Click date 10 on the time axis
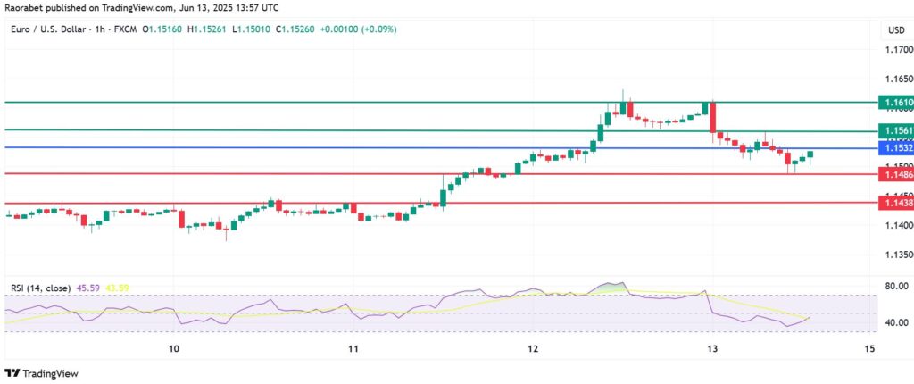The width and height of the screenshot is (914, 384). click(x=174, y=347)
